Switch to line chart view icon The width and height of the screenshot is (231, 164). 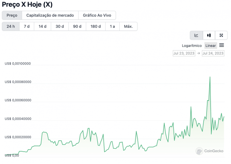(196, 35)
